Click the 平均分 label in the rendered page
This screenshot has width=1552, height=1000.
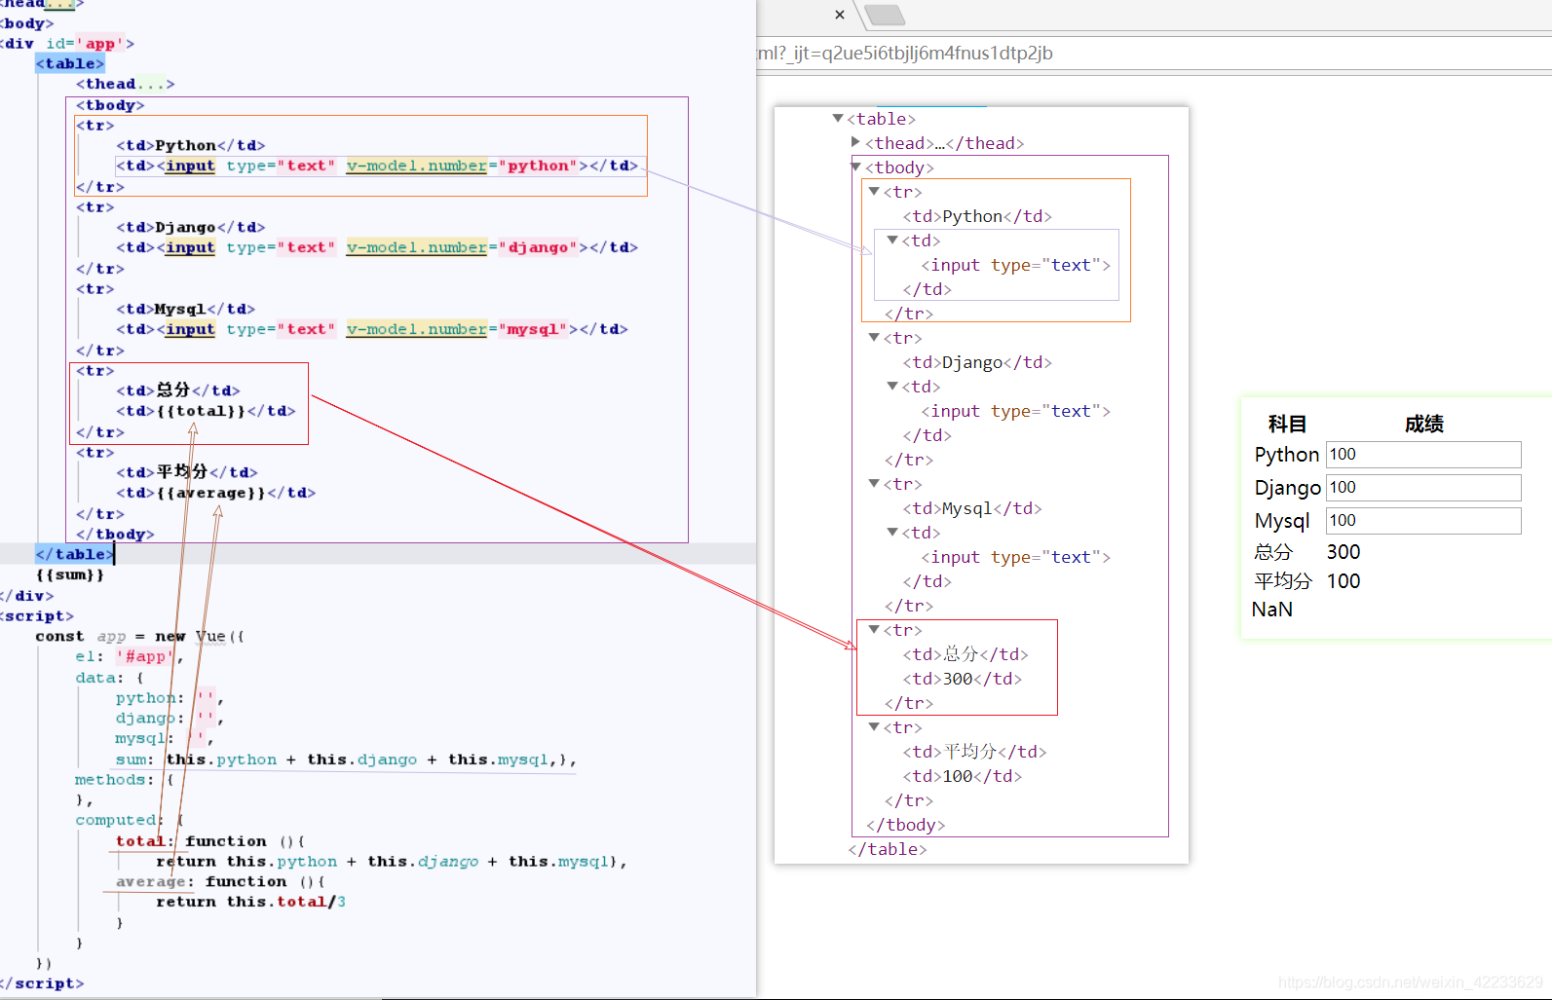1283,581
